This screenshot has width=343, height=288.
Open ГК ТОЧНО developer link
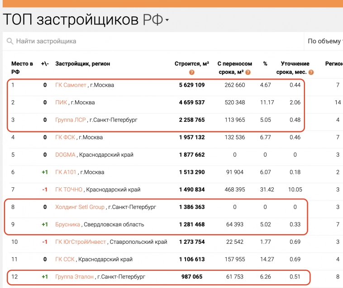[x=69, y=190]
